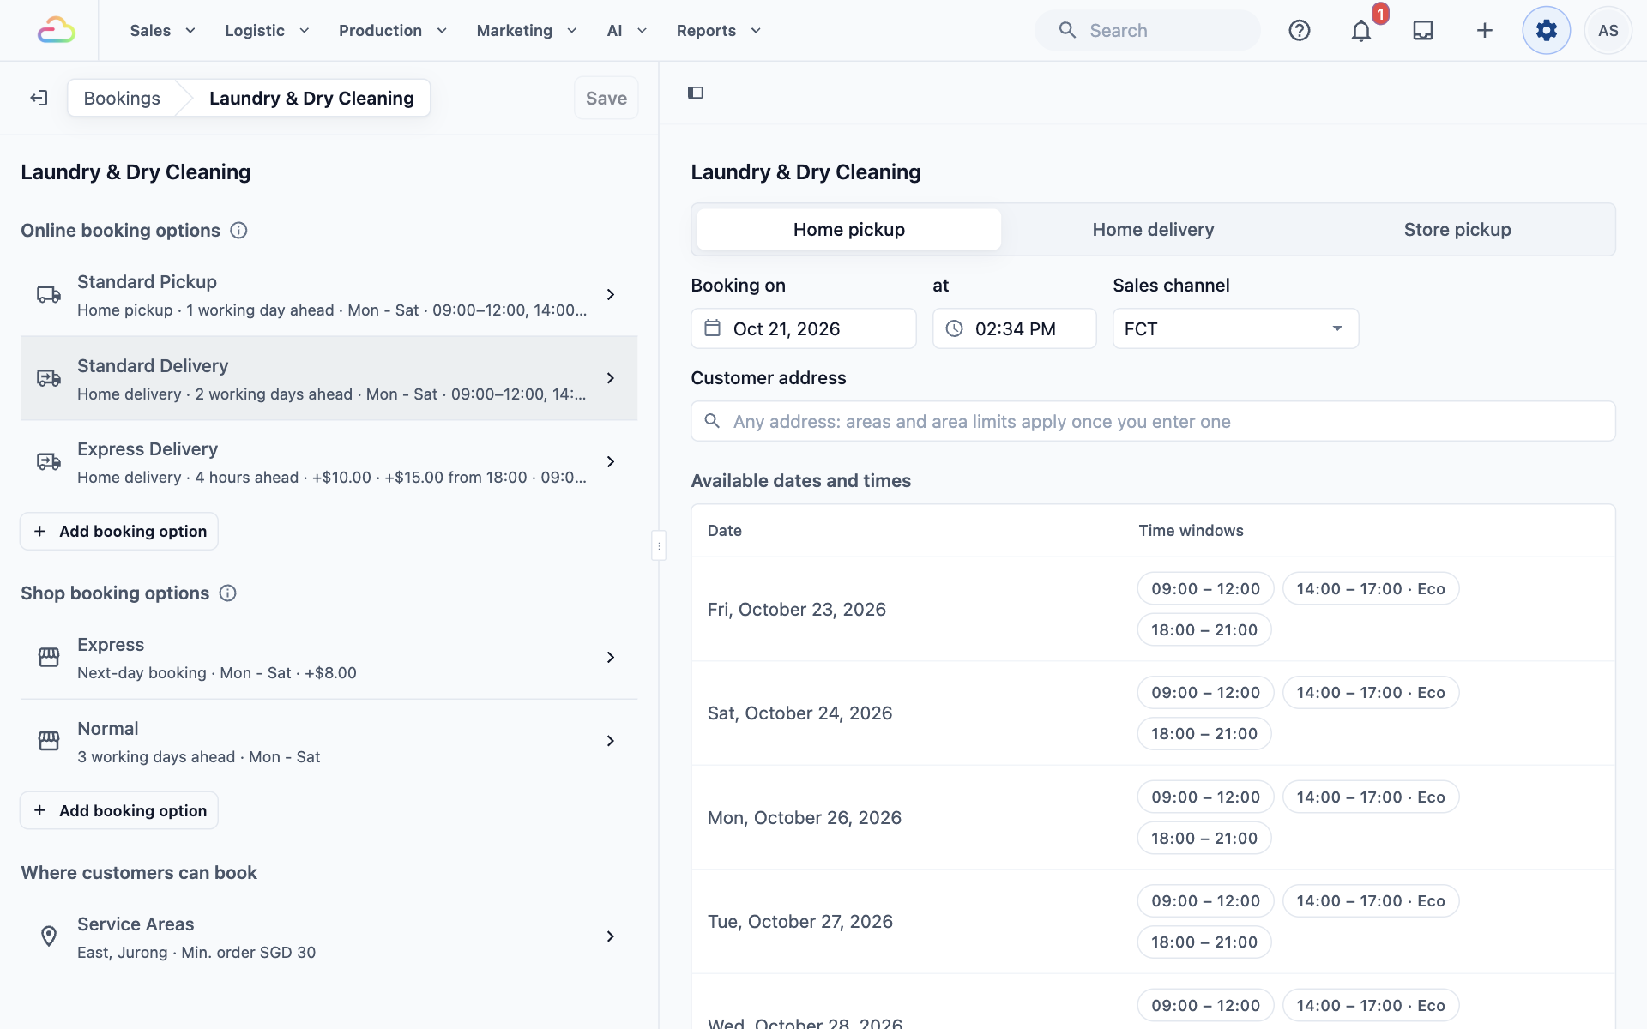Image resolution: width=1647 pixels, height=1029 pixels.
Task: Select 18:00 – 21:00 on Mon, October 26
Action: (x=1204, y=838)
